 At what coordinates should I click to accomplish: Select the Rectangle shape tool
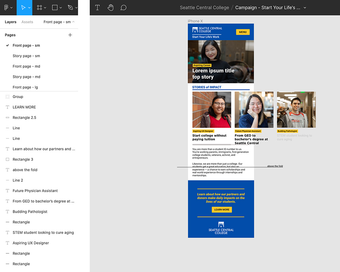point(55,7)
